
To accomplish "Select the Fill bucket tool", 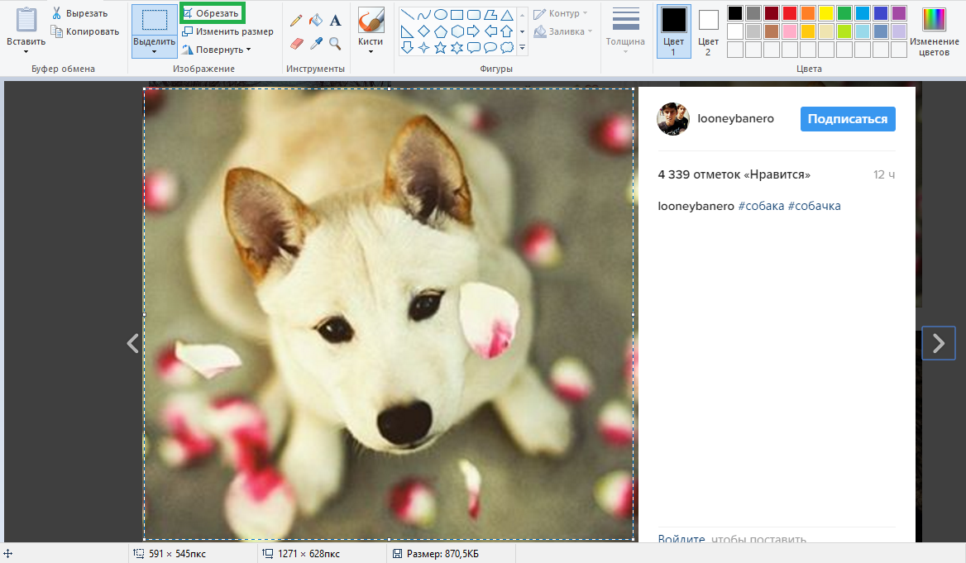I will [x=315, y=21].
